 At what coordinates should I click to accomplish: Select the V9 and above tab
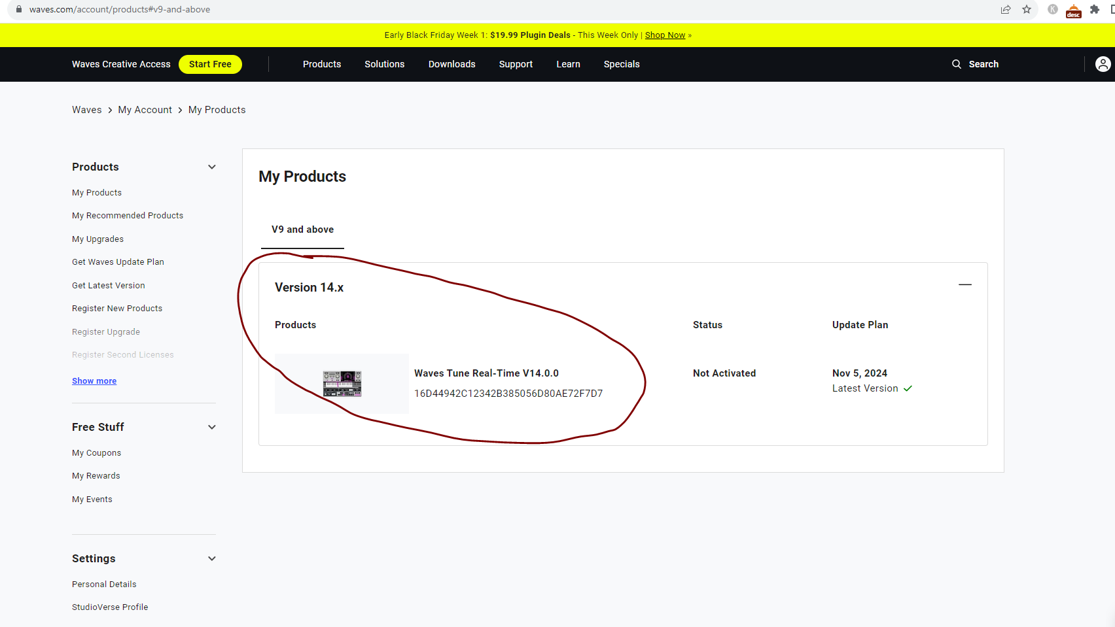click(x=302, y=229)
